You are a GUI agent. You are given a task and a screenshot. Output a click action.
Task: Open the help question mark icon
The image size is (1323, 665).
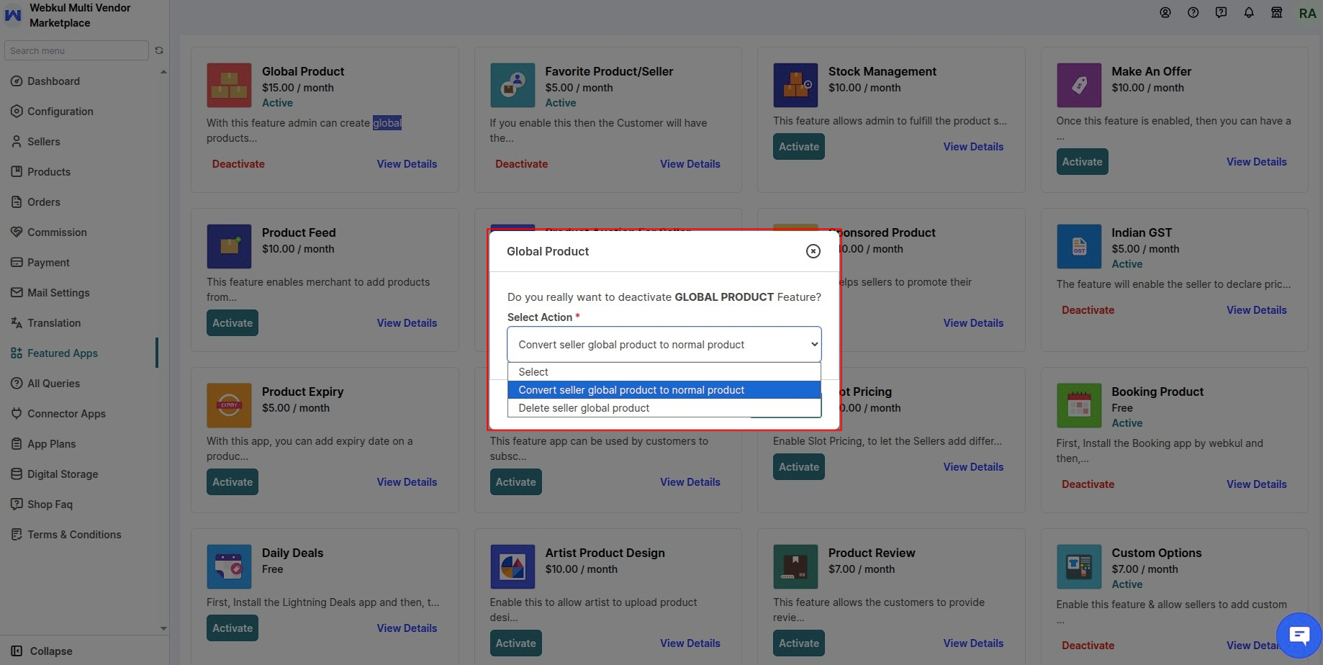[x=1193, y=12]
